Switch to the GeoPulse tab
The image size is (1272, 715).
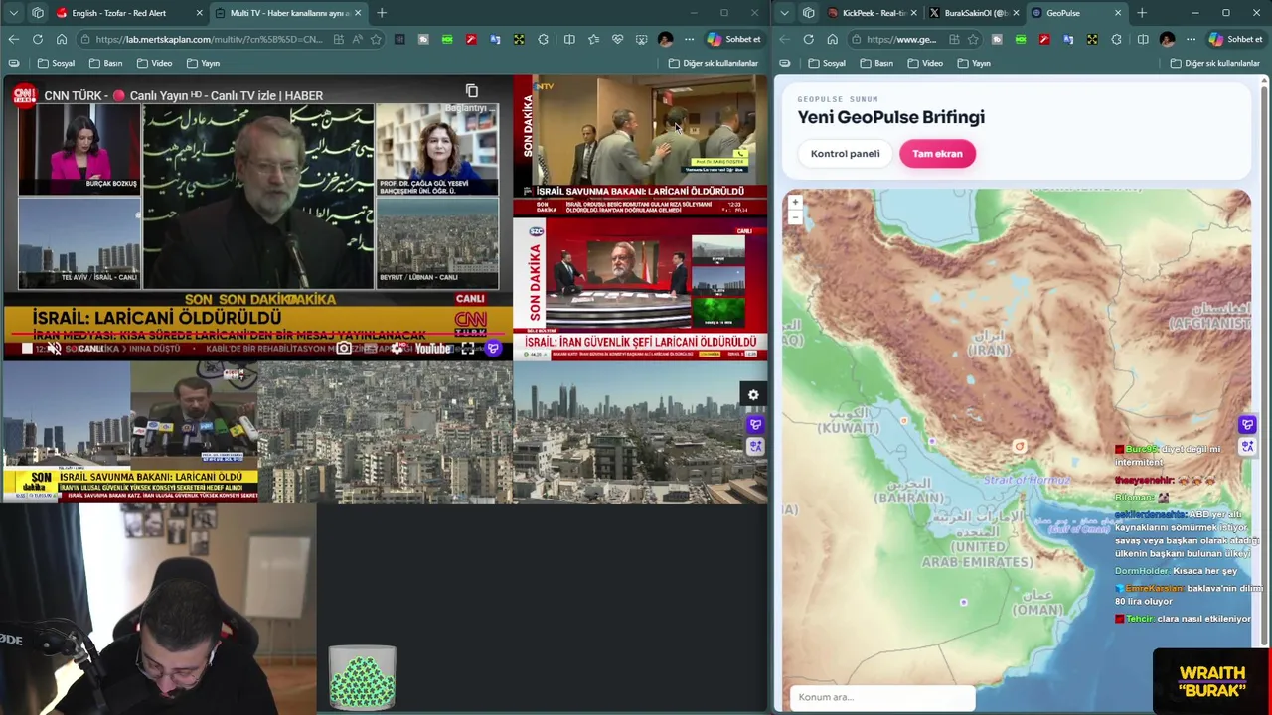coord(1075,13)
